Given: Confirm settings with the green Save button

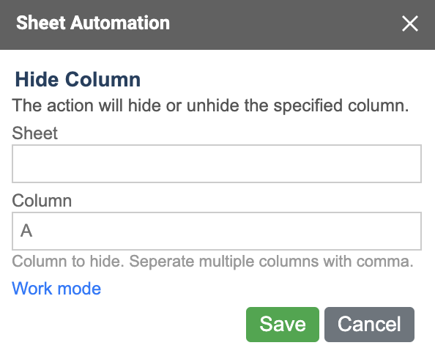Looking at the screenshot, I should (x=283, y=325).
